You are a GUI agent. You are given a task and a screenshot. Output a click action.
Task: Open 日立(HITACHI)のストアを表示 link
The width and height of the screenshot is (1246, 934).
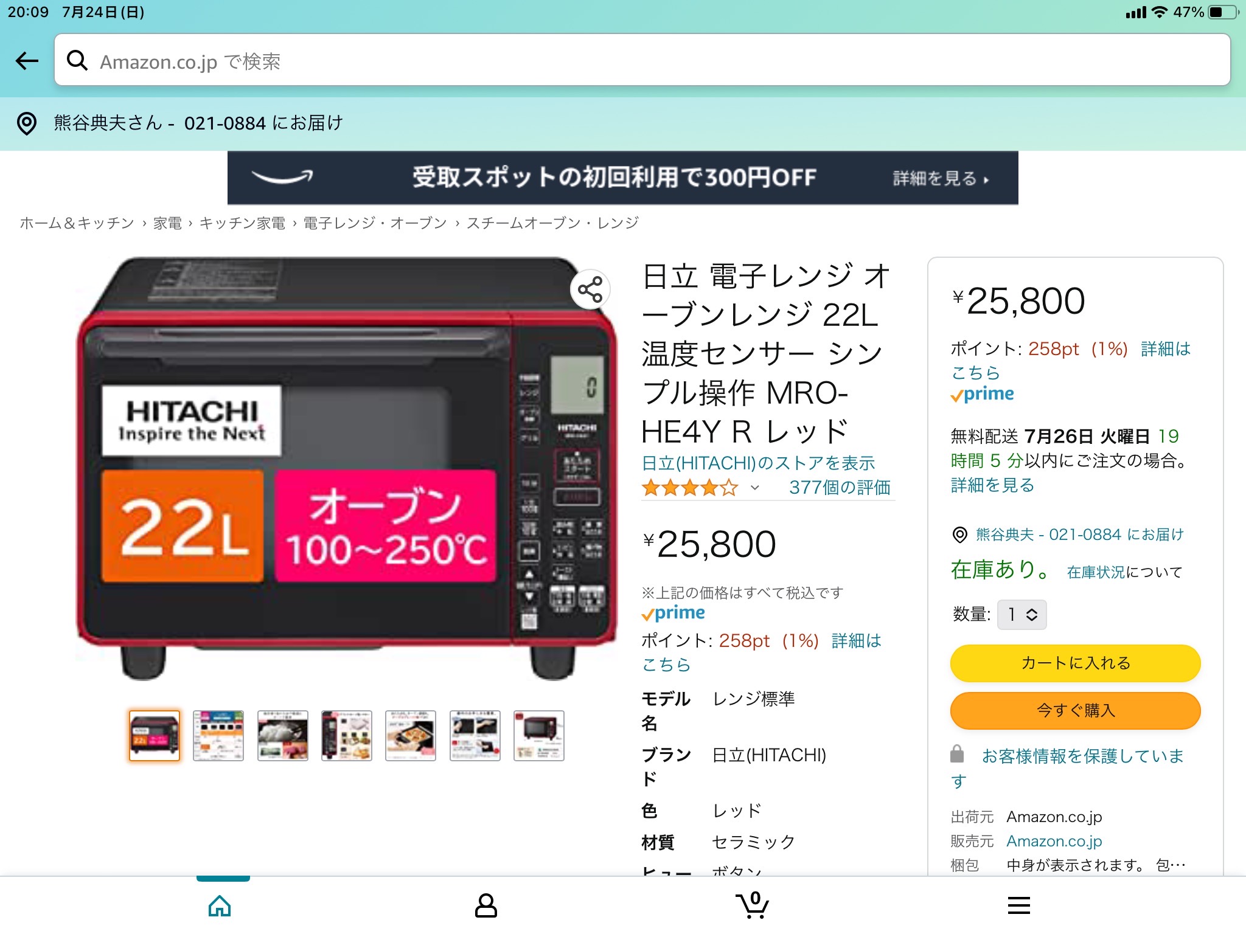tap(758, 463)
